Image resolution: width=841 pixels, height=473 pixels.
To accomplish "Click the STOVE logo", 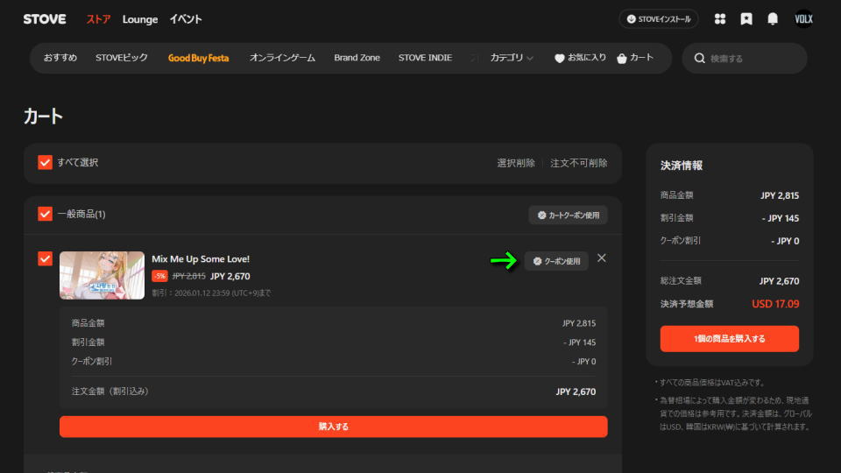I will [44, 19].
